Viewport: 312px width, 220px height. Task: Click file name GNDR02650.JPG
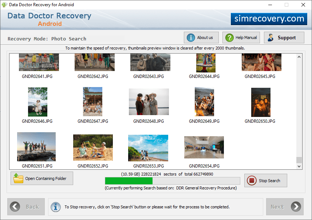tap(260, 121)
